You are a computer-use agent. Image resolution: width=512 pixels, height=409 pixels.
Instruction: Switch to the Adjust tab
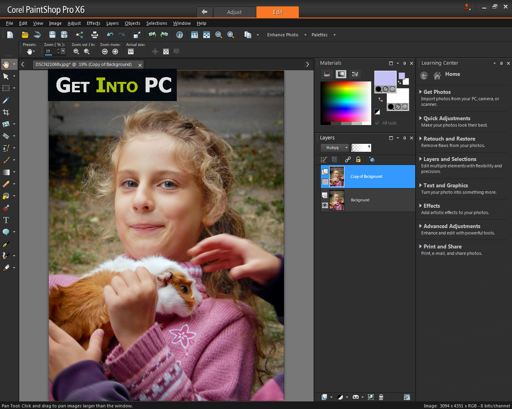pyautogui.click(x=235, y=12)
